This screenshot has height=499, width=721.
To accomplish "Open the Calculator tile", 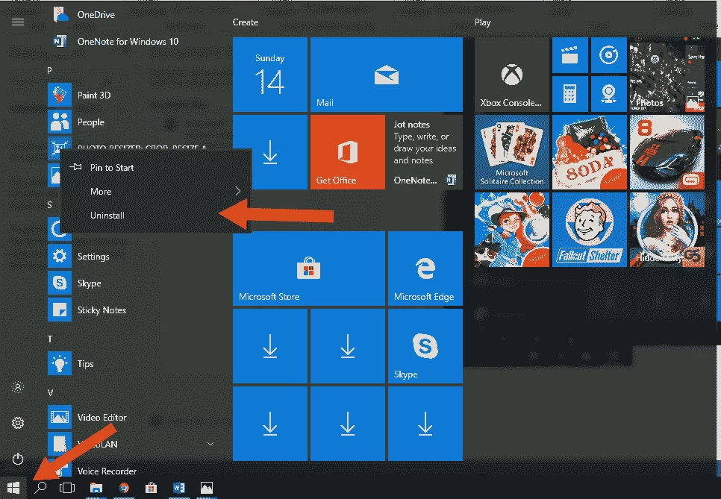I will (x=569, y=94).
